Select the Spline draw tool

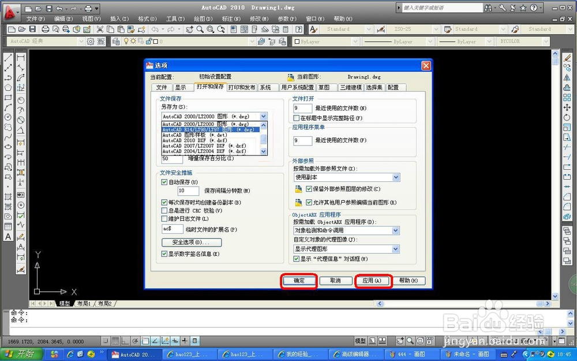pyautogui.click(x=8, y=137)
